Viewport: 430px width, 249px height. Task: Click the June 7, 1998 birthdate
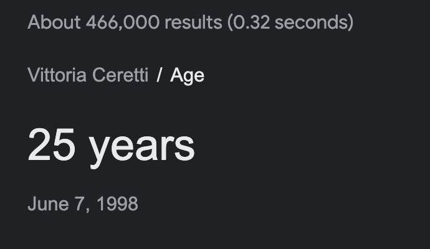(x=82, y=204)
